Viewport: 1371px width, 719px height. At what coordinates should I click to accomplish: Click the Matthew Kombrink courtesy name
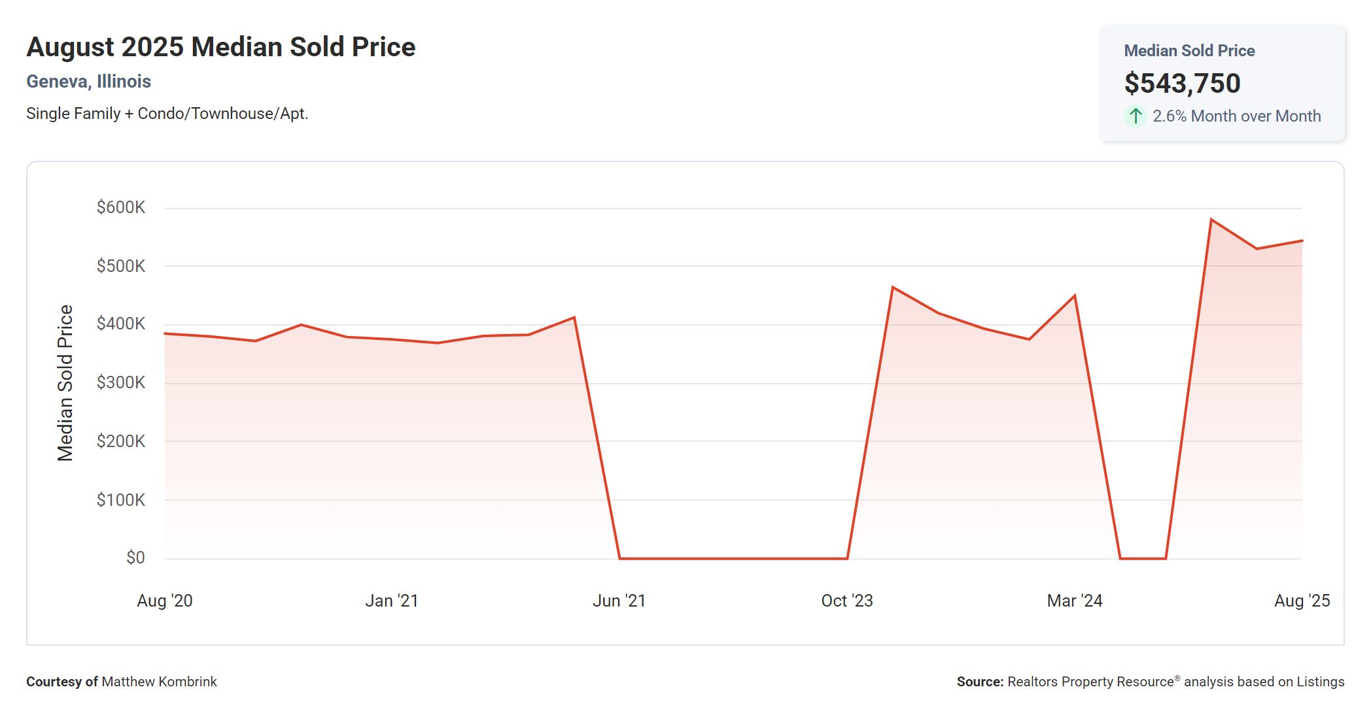159,682
